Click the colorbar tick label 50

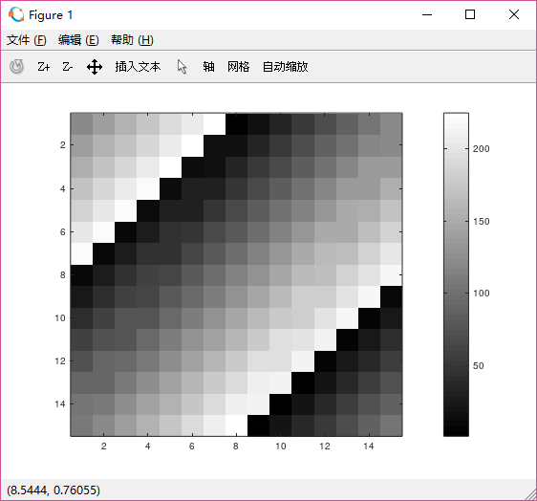[x=479, y=365]
